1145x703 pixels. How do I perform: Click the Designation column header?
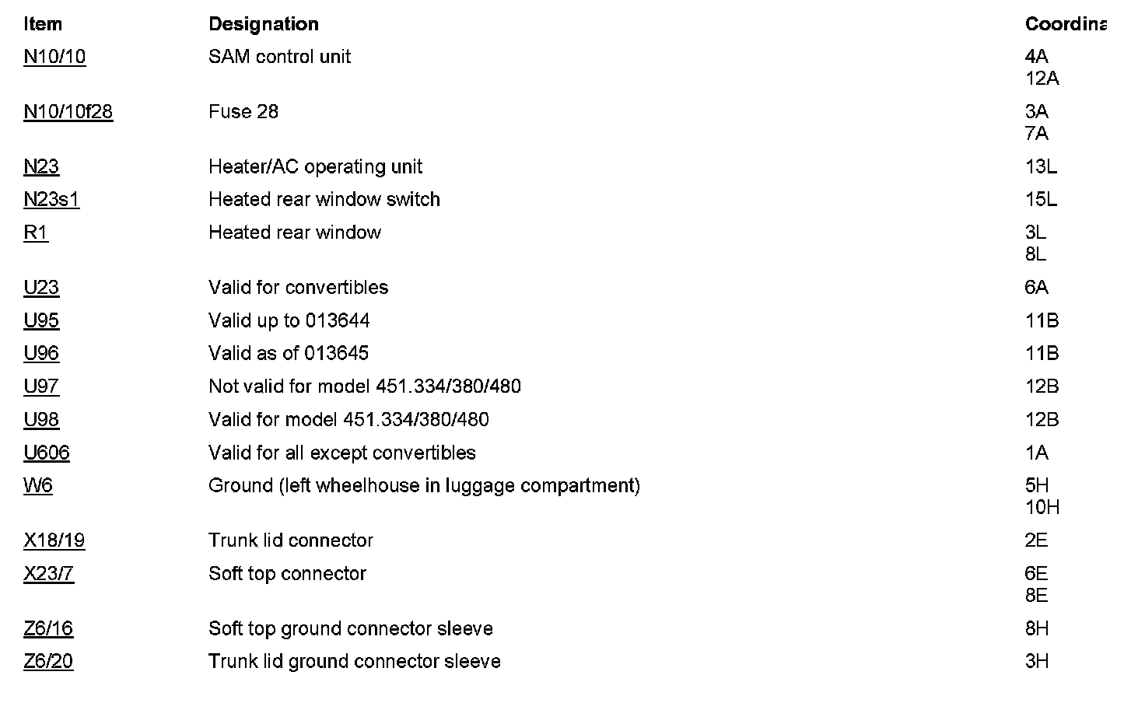click(x=264, y=24)
